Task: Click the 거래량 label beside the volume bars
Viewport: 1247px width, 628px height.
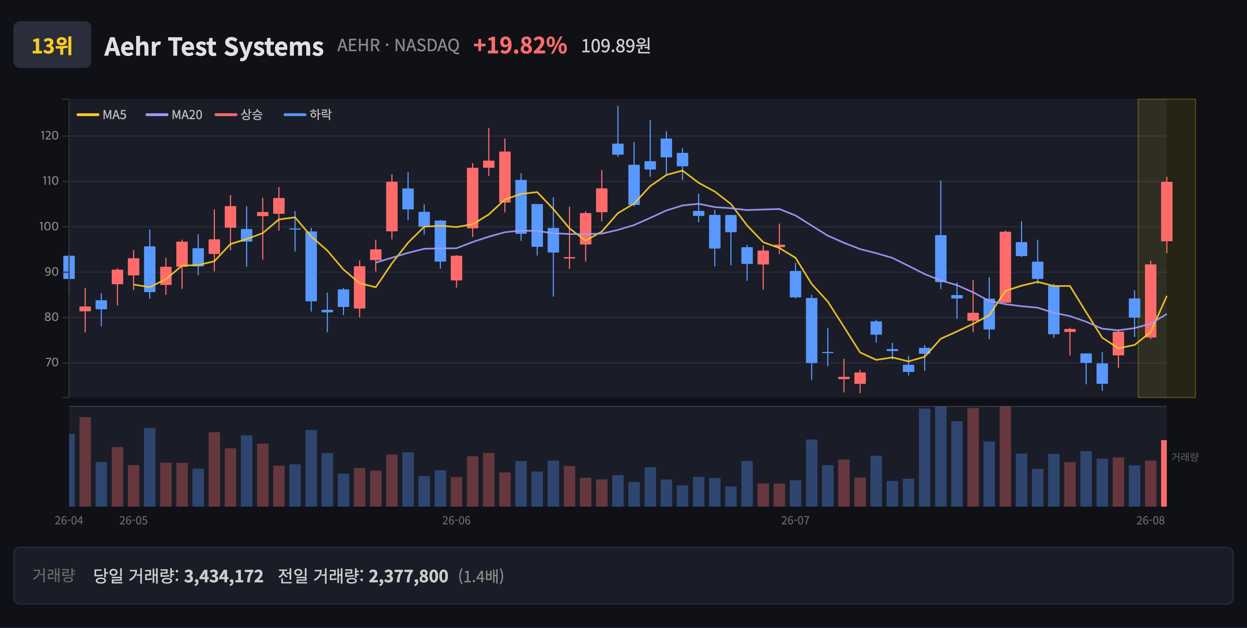Action: [1185, 457]
